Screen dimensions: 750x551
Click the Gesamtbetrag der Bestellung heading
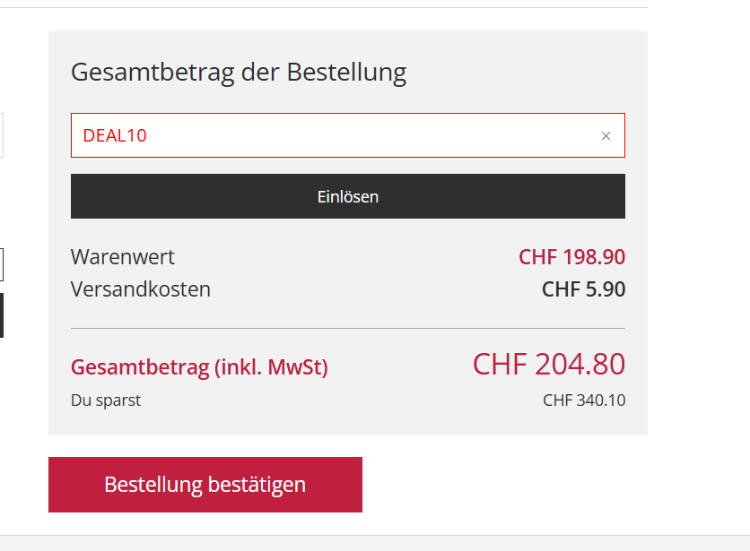pyautogui.click(x=239, y=72)
